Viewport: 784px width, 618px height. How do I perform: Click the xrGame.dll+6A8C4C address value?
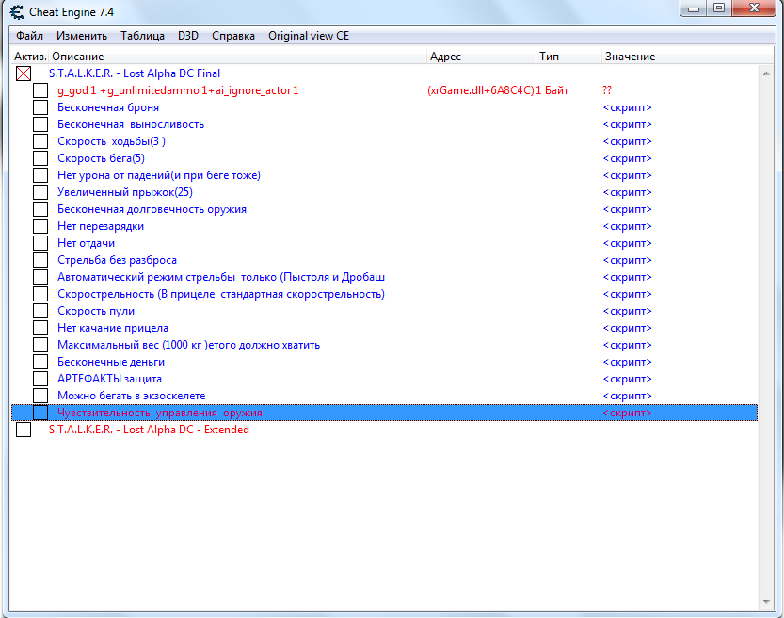[480, 90]
